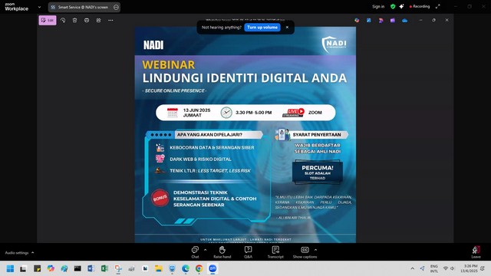Print the image from the Photos toolbar
The width and height of the screenshot is (491, 276).
tap(87, 20)
